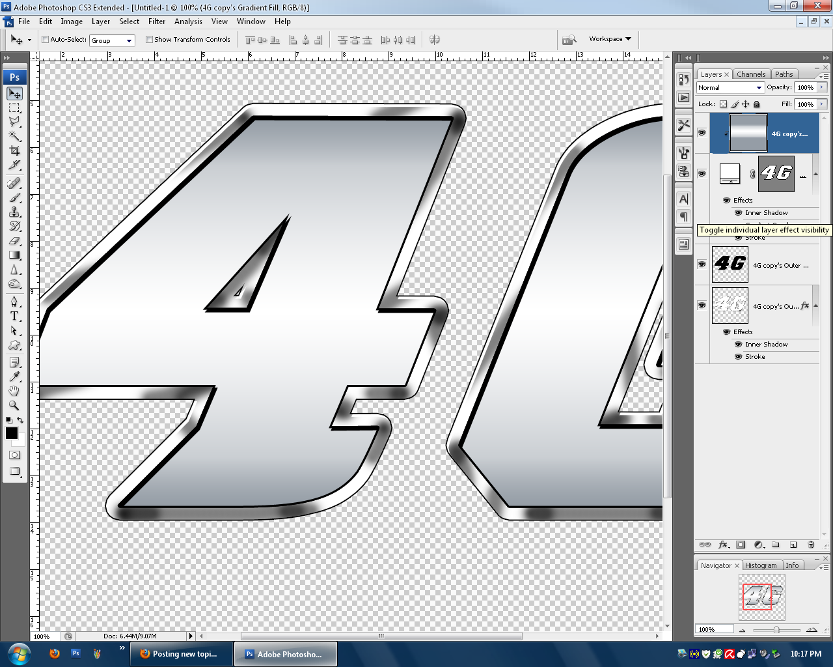Image resolution: width=833 pixels, height=667 pixels.
Task: Pick the Polygonal Lasso tool
Action: pos(14,122)
